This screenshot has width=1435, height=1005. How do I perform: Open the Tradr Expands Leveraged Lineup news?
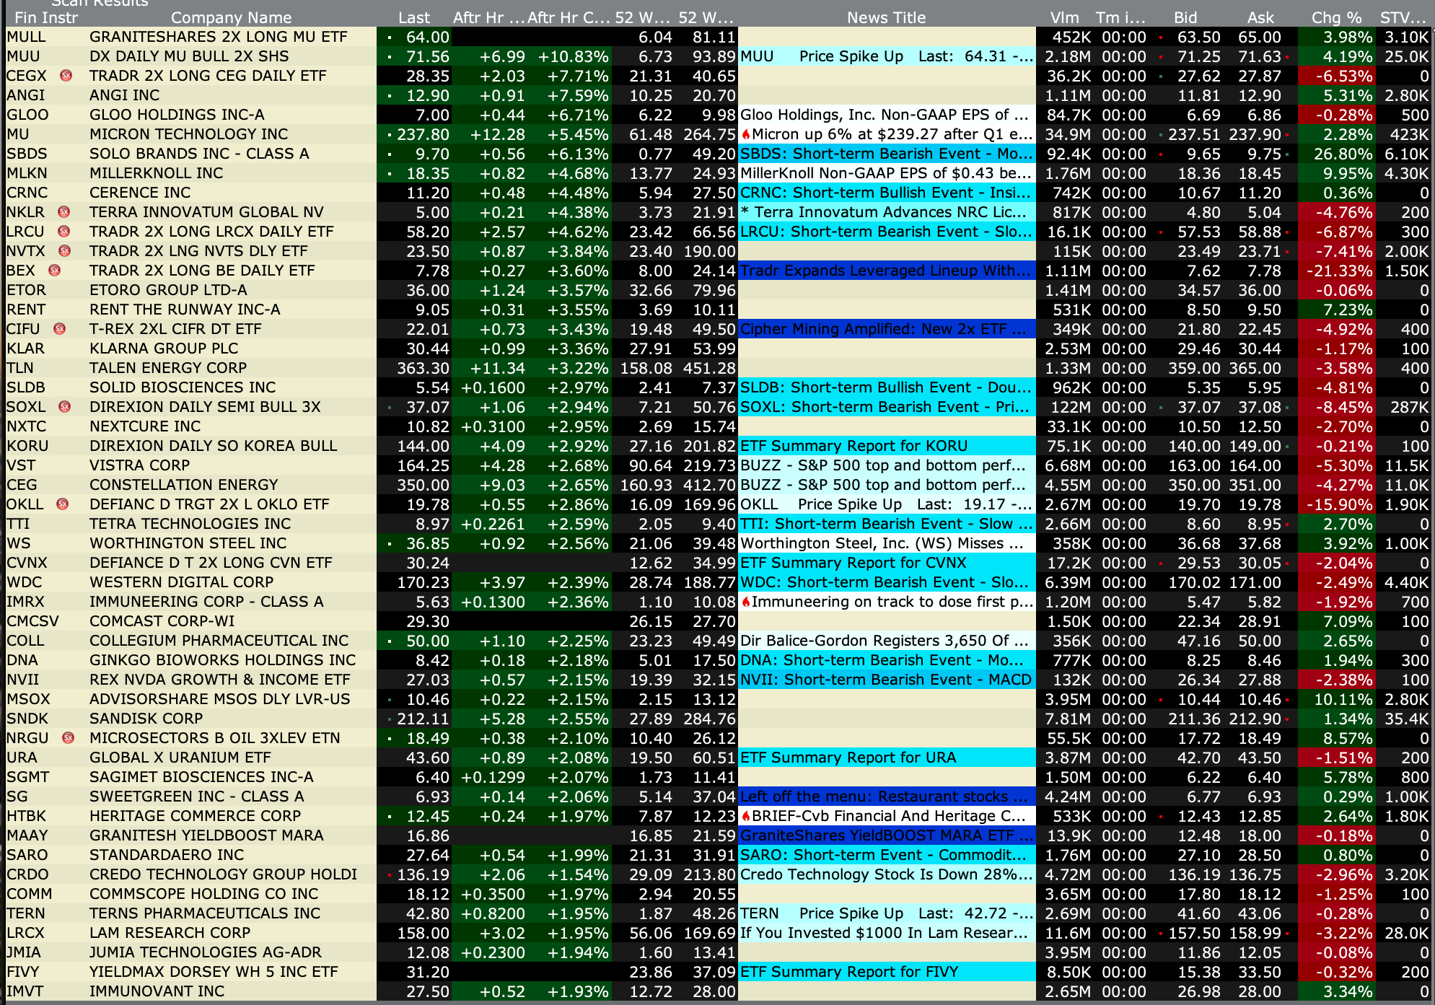[885, 271]
